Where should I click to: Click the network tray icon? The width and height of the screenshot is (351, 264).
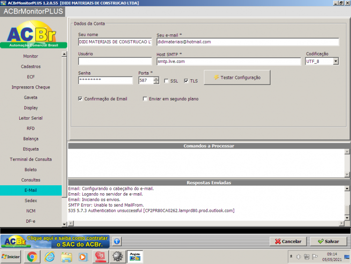pos(307,256)
